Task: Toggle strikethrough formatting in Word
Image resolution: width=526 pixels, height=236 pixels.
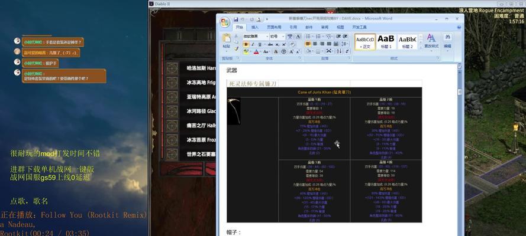Action: 270,44
